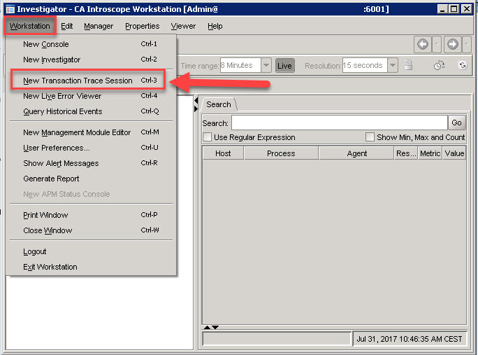Open User Preferences menu item
478x355 pixels.
[91, 148]
